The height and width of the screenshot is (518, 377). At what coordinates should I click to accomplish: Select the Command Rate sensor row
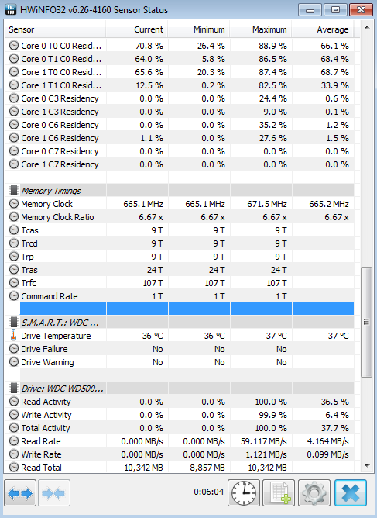pos(180,296)
